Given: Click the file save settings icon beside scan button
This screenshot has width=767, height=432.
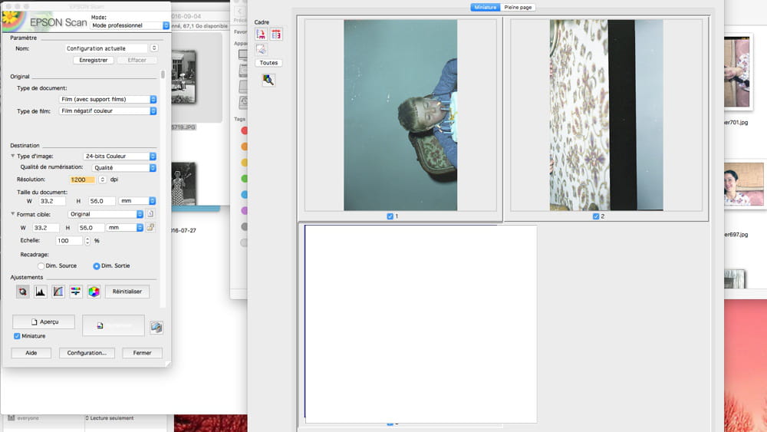Looking at the screenshot, I should pyautogui.click(x=156, y=327).
